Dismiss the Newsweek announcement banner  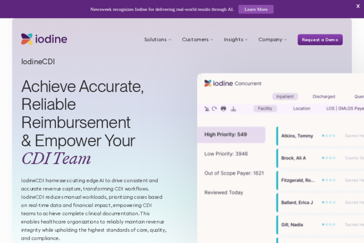pyautogui.click(x=358, y=6)
